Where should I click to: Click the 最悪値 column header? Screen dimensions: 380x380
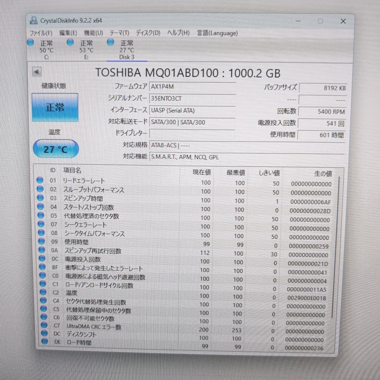coord(236,173)
